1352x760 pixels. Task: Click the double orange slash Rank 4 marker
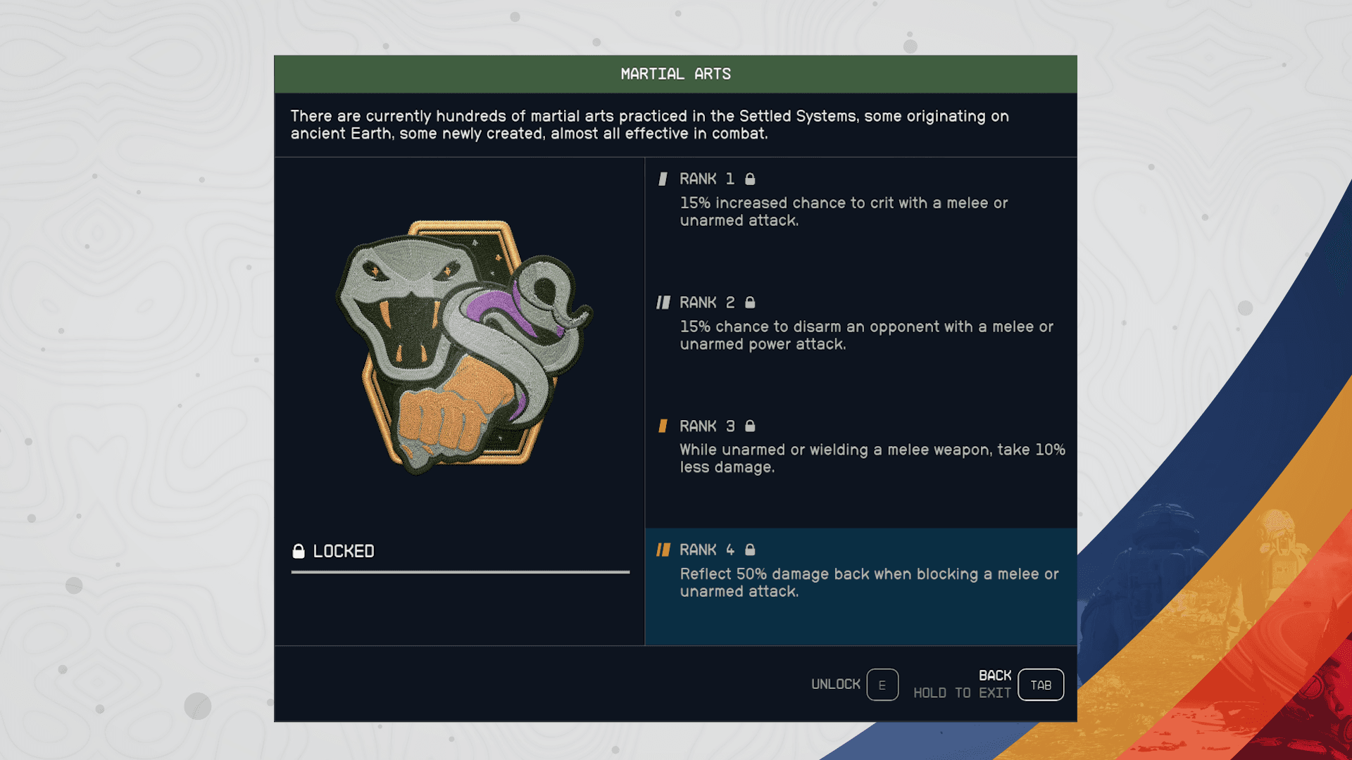(663, 550)
